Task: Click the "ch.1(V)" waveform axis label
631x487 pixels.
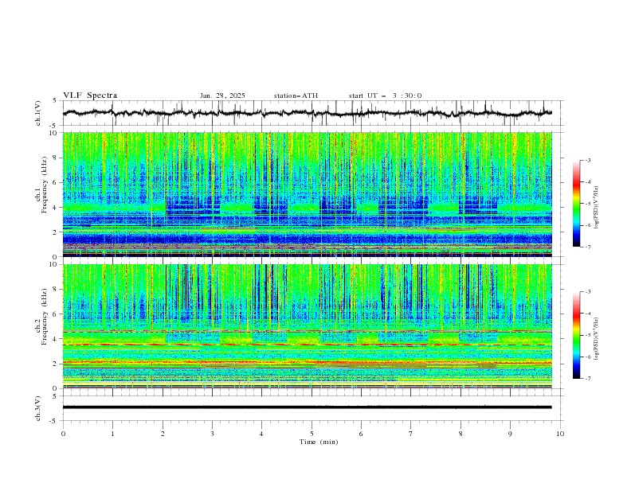Action: tap(38, 113)
